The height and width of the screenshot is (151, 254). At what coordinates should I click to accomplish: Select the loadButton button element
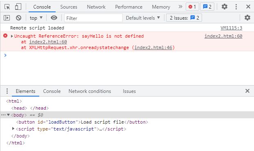point(82,122)
